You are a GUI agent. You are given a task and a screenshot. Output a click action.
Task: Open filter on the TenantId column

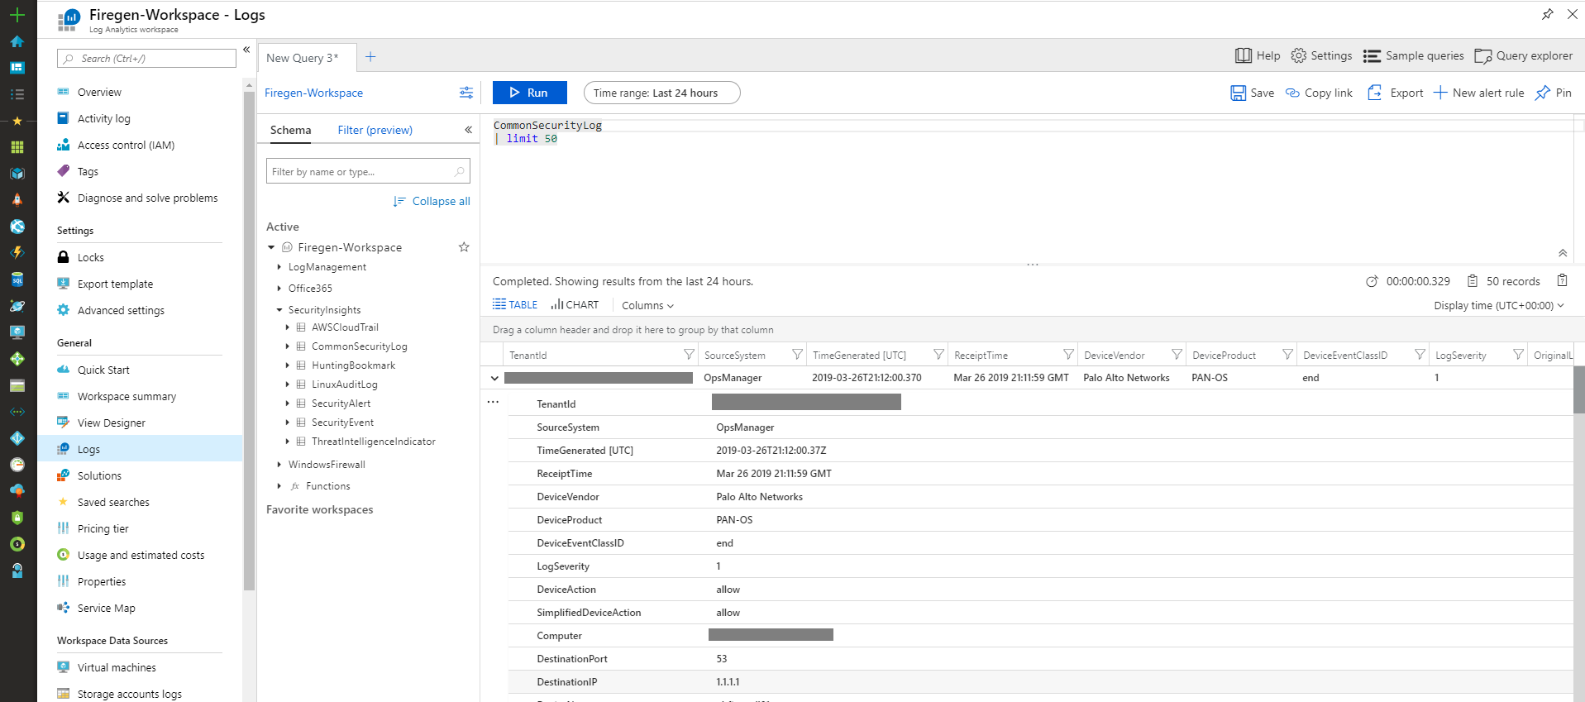[689, 355]
